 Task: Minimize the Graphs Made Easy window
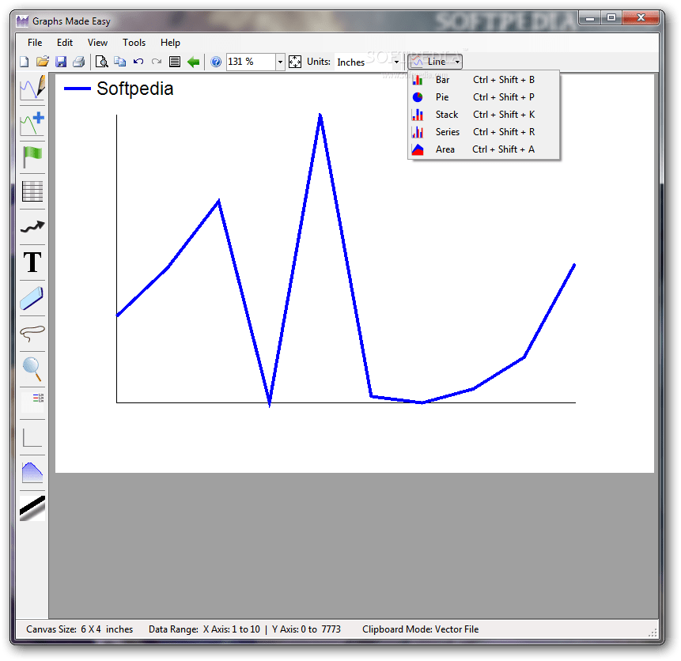click(x=590, y=18)
